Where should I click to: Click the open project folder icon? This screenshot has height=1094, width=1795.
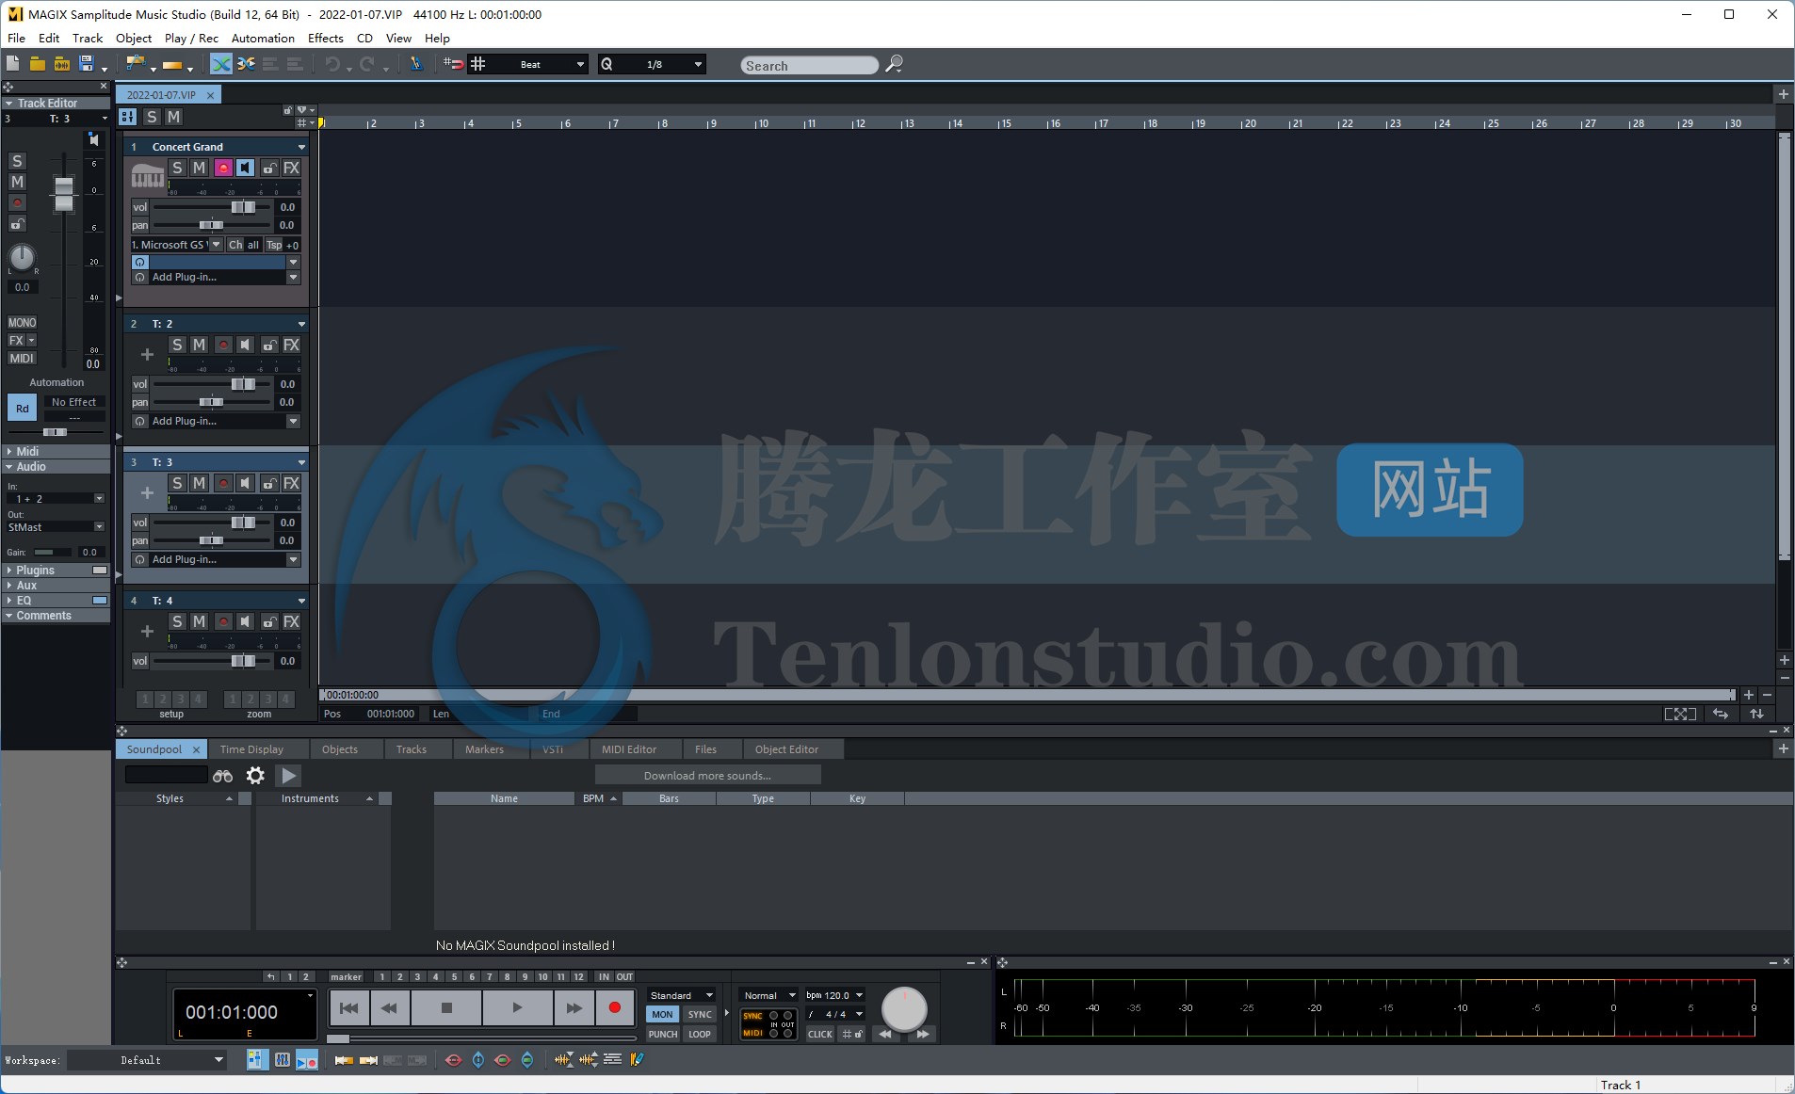tap(38, 64)
